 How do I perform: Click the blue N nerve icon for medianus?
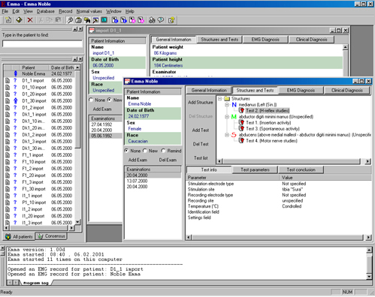pos(234,105)
